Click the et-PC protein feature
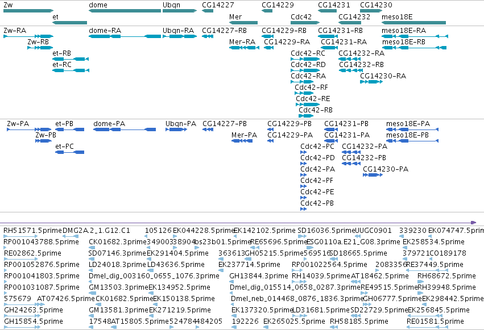 coord(69,152)
